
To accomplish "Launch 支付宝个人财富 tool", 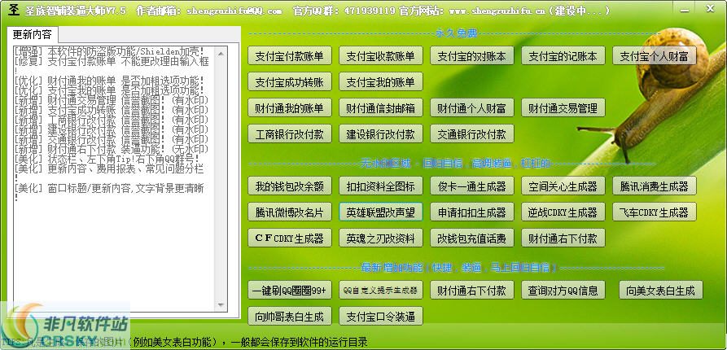I will coord(655,56).
